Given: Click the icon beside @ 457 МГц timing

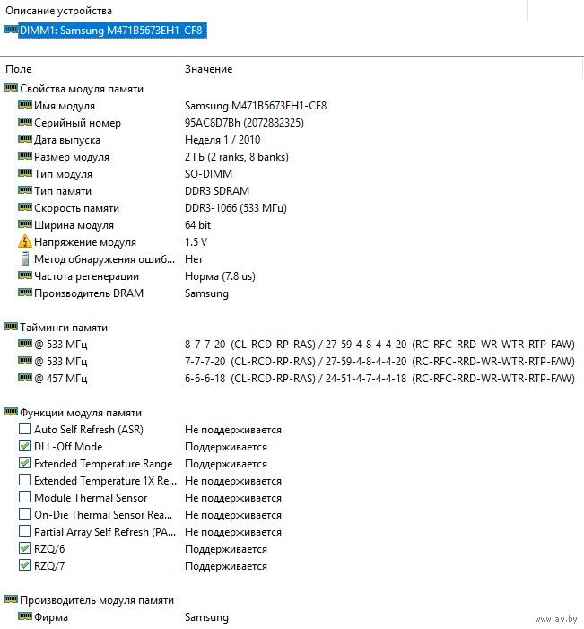Looking at the screenshot, I should pyautogui.click(x=25, y=379).
